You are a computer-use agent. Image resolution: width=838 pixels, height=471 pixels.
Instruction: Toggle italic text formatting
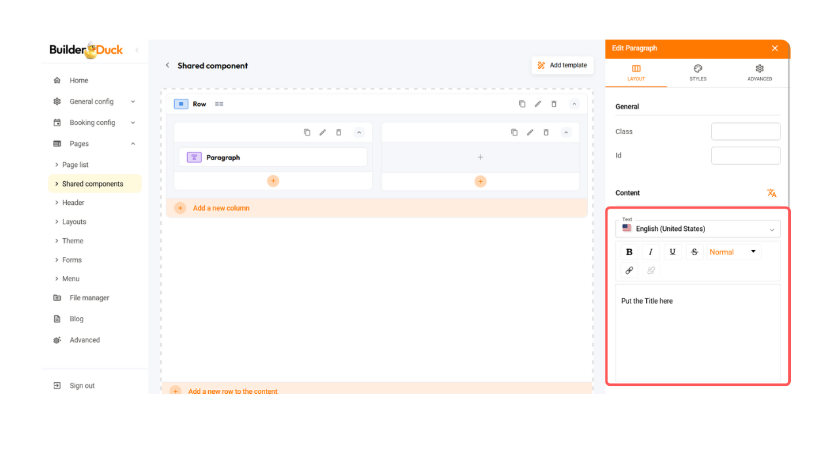tap(651, 252)
